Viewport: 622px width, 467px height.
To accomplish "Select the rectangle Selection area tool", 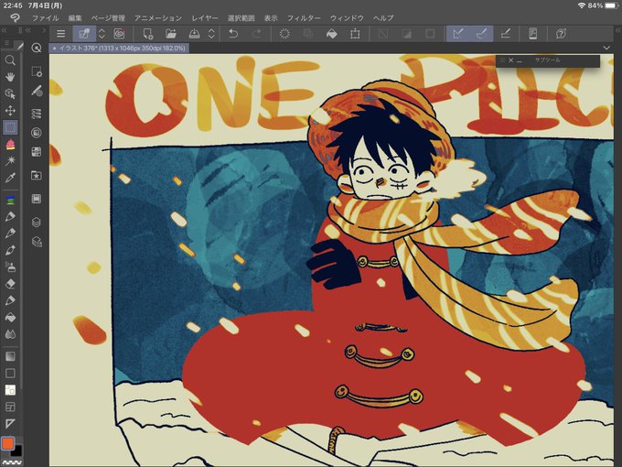I will pyautogui.click(x=10, y=127).
